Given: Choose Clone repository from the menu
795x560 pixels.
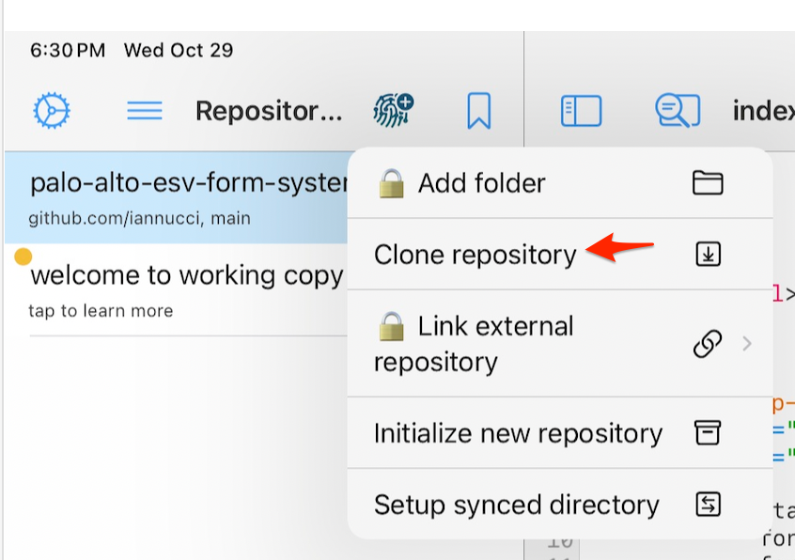Looking at the screenshot, I should click(x=475, y=255).
